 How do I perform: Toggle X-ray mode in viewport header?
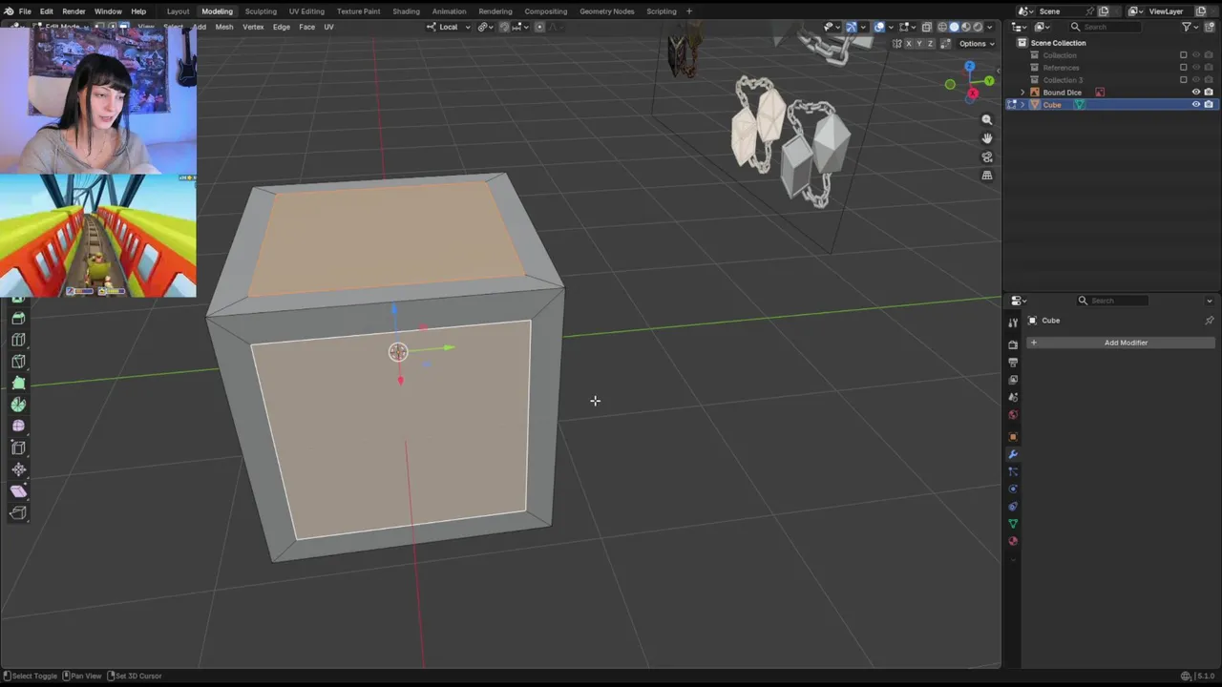click(926, 27)
